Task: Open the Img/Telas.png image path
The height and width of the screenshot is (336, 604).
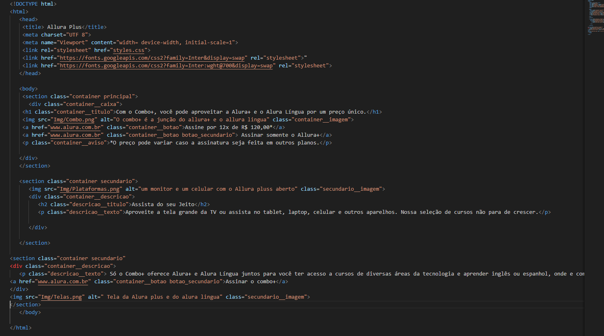Action: coord(61,297)
